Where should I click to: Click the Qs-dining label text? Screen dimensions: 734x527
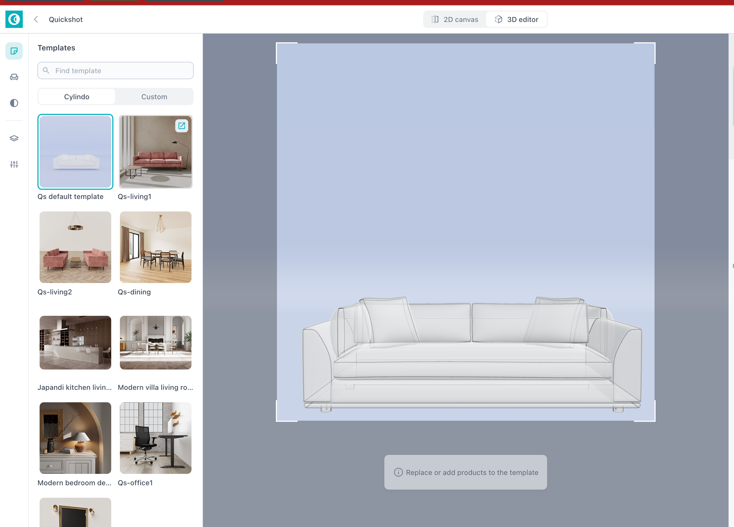coord(134,292)
